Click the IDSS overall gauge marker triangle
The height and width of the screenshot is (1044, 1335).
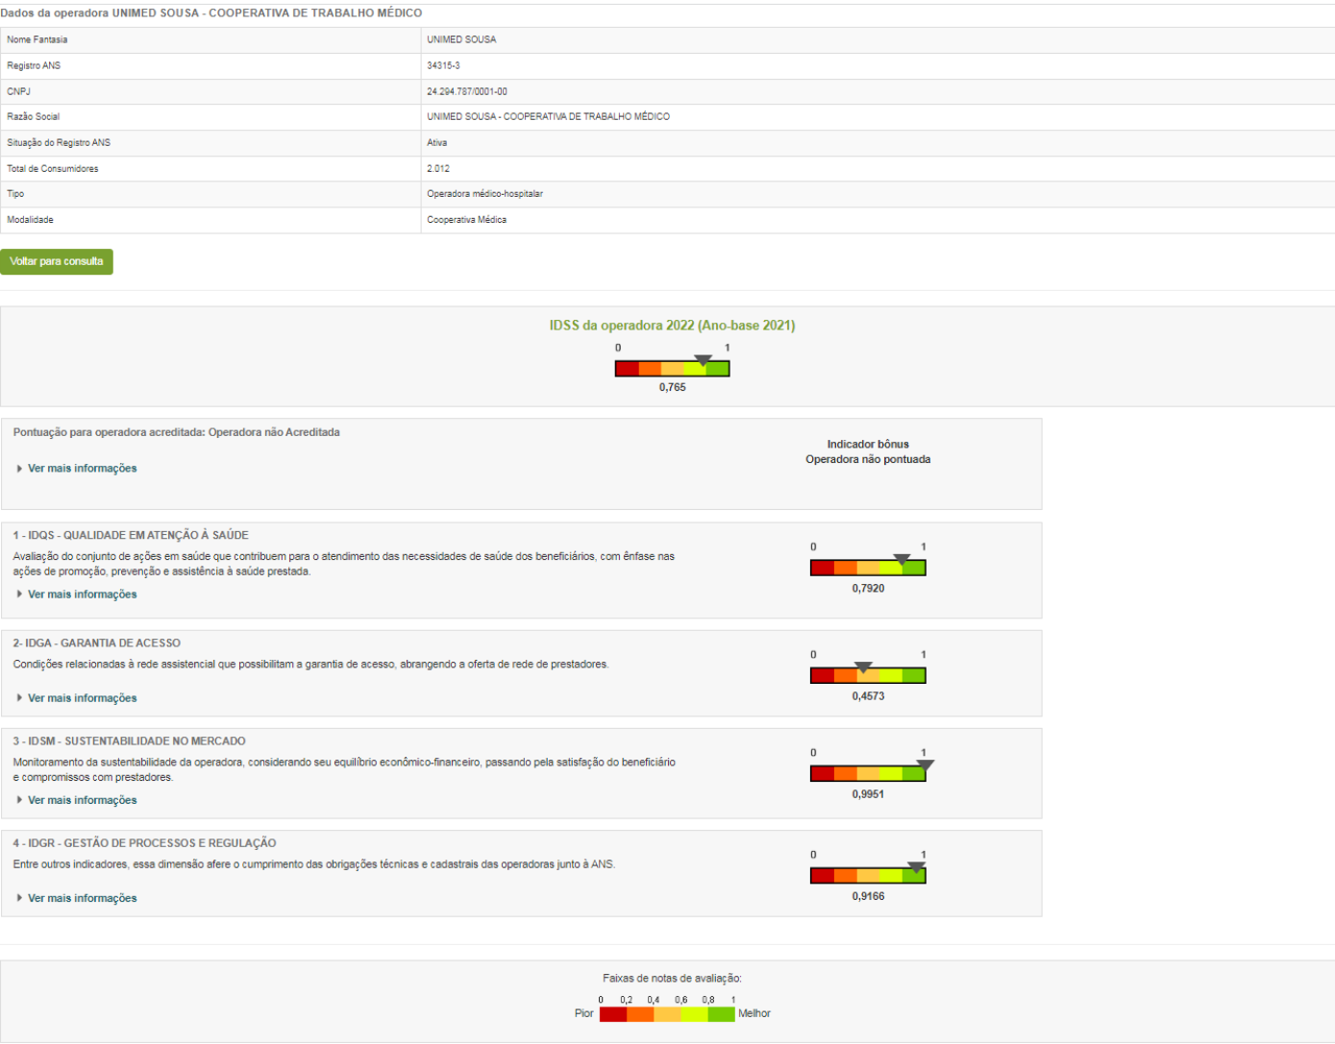[x=704, y=360]
